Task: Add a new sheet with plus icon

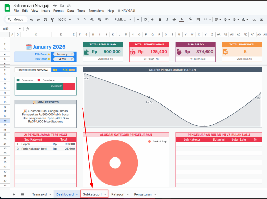Action: (14, 194)
